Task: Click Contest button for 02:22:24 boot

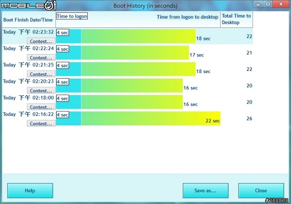Action: [41, 58]
